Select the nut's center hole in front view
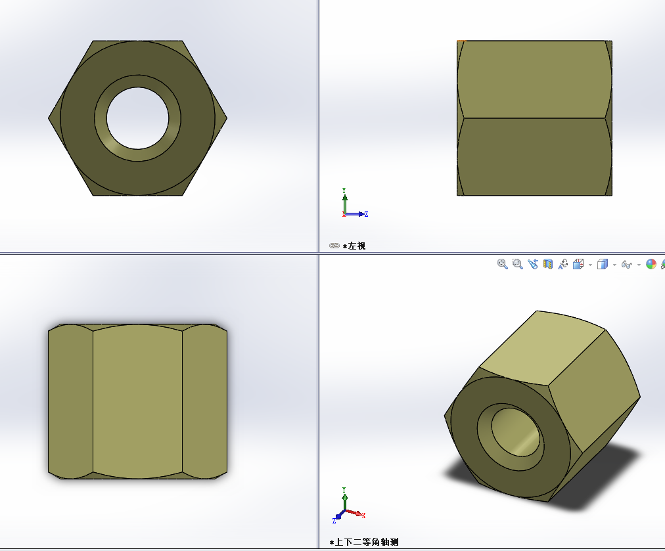 (138, 118)
